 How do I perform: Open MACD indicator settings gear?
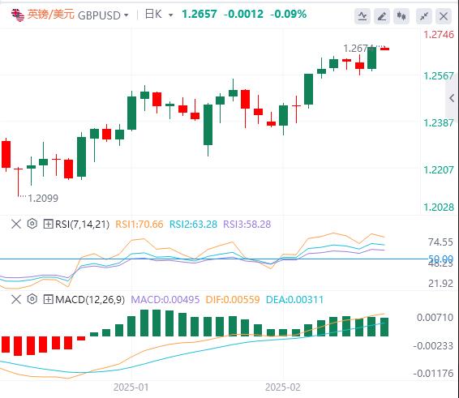point(32,299)
